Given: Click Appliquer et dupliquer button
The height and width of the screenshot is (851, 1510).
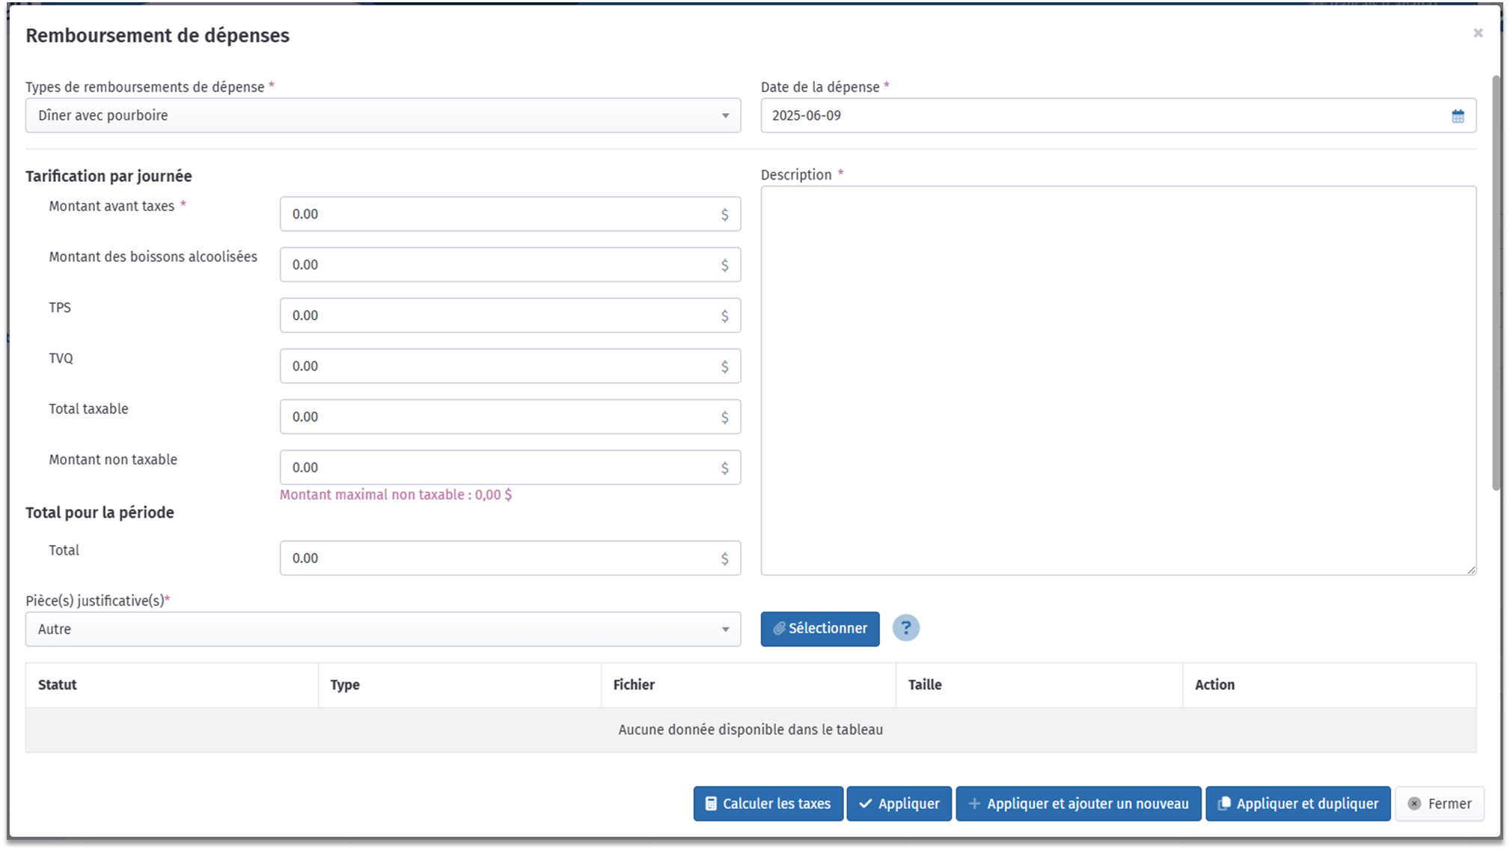Looking at the screenshot, I should point(1297,803).
